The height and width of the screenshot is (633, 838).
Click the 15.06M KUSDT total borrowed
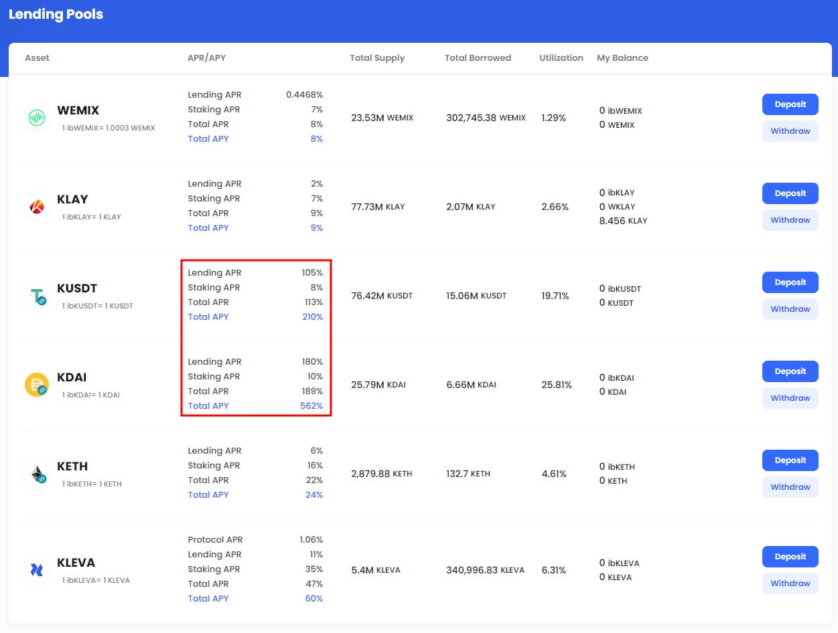click(x=476, y=296)
